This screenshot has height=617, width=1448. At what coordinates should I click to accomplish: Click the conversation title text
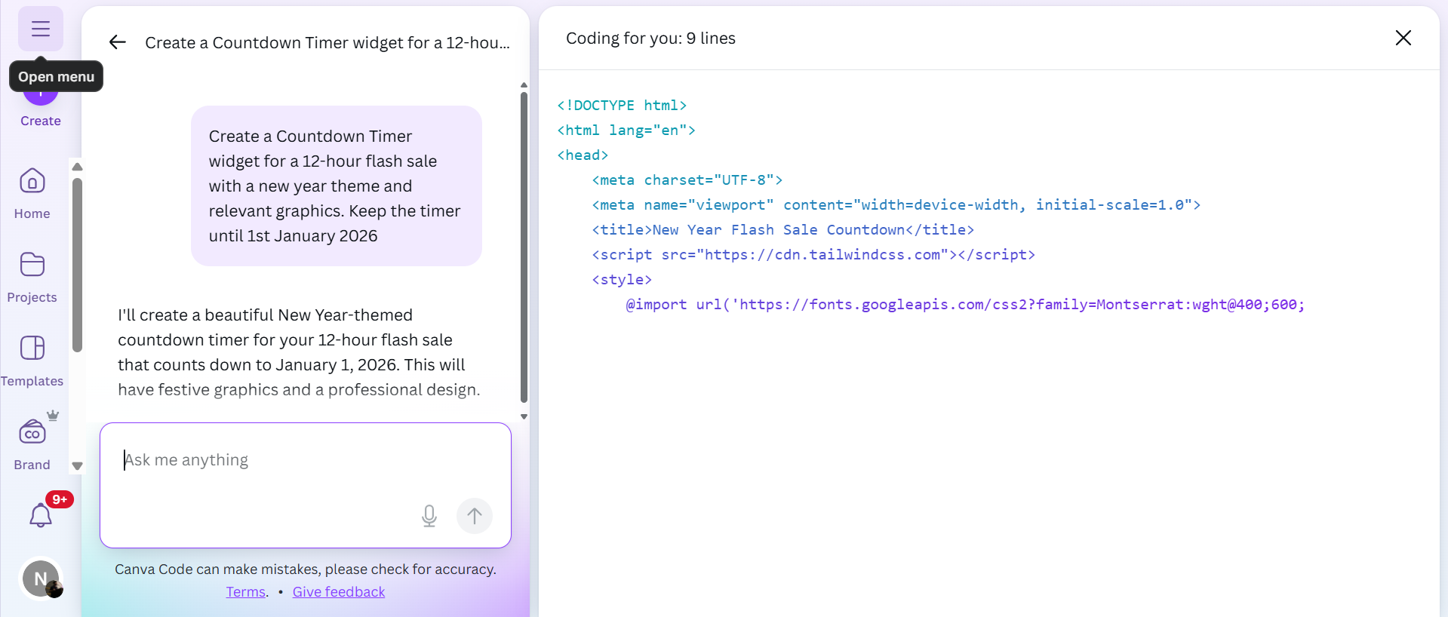tap(327, 43)
